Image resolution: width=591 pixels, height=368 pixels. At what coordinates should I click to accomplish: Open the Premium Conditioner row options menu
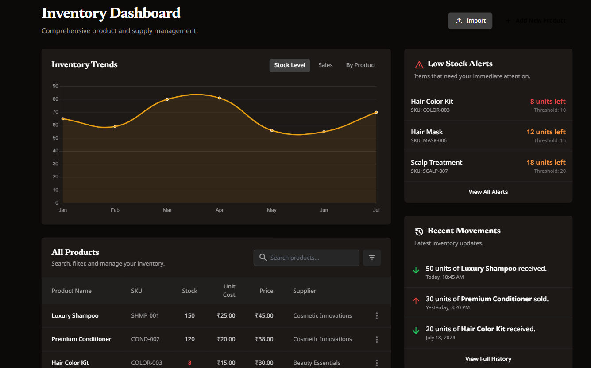pos(377,339)
